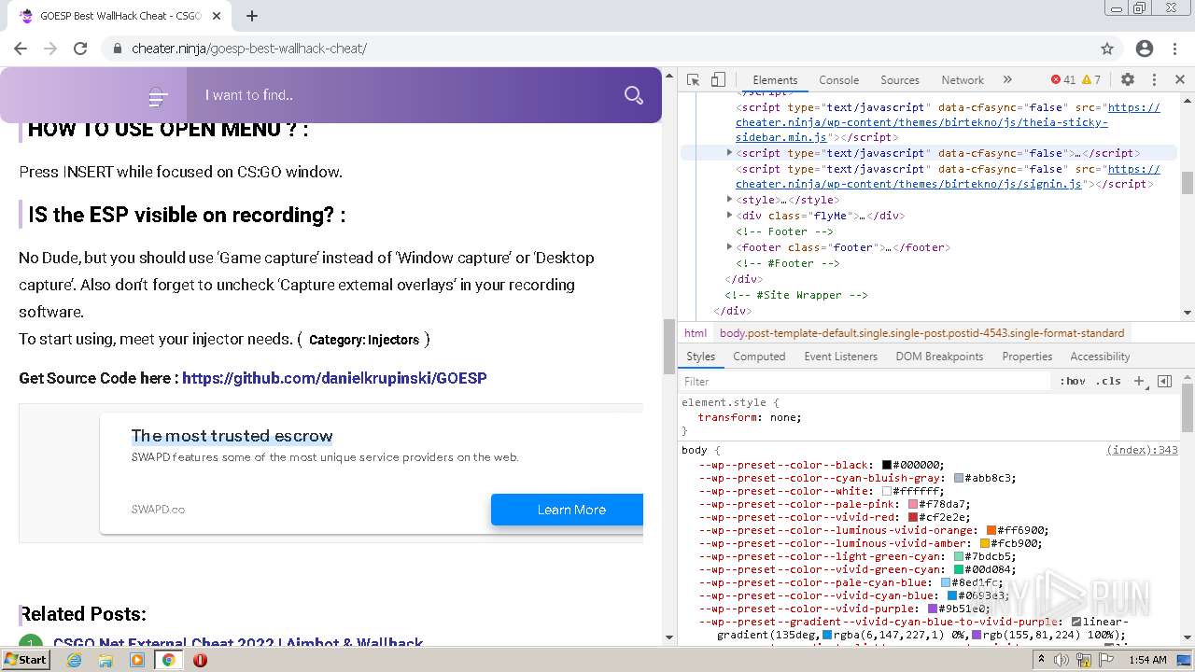Open the DOM Breakpoints tab

tap(939, 357)
